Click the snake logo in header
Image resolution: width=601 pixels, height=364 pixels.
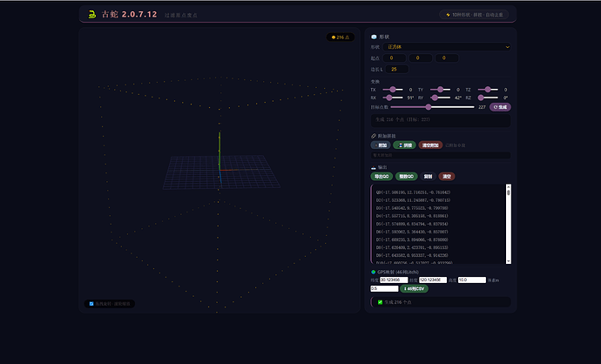(92, 15)
